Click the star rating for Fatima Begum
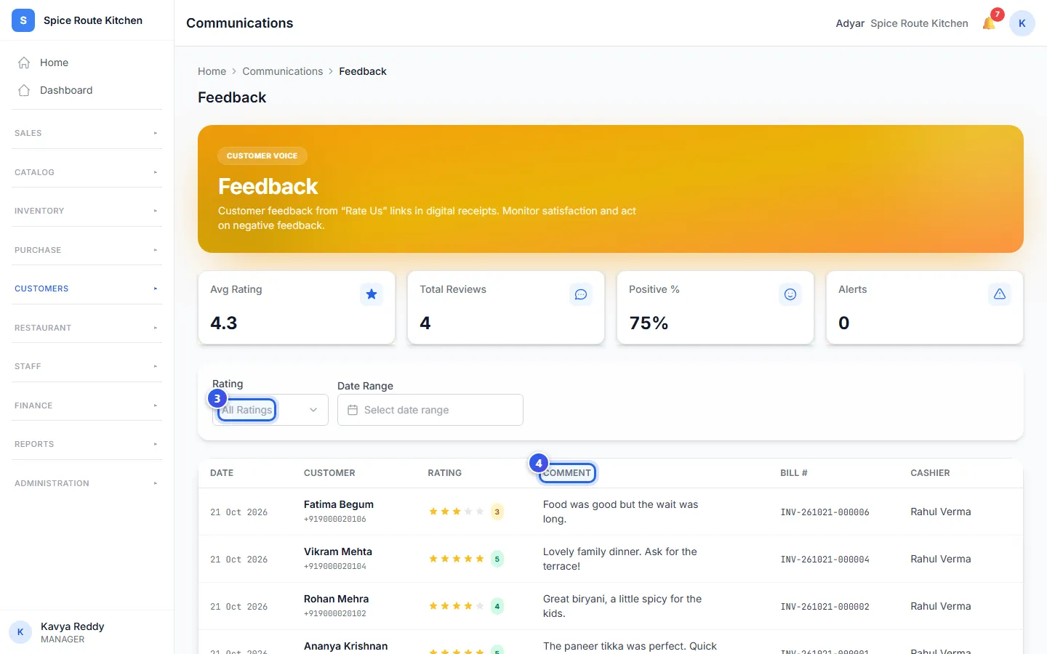 [457, 512]
